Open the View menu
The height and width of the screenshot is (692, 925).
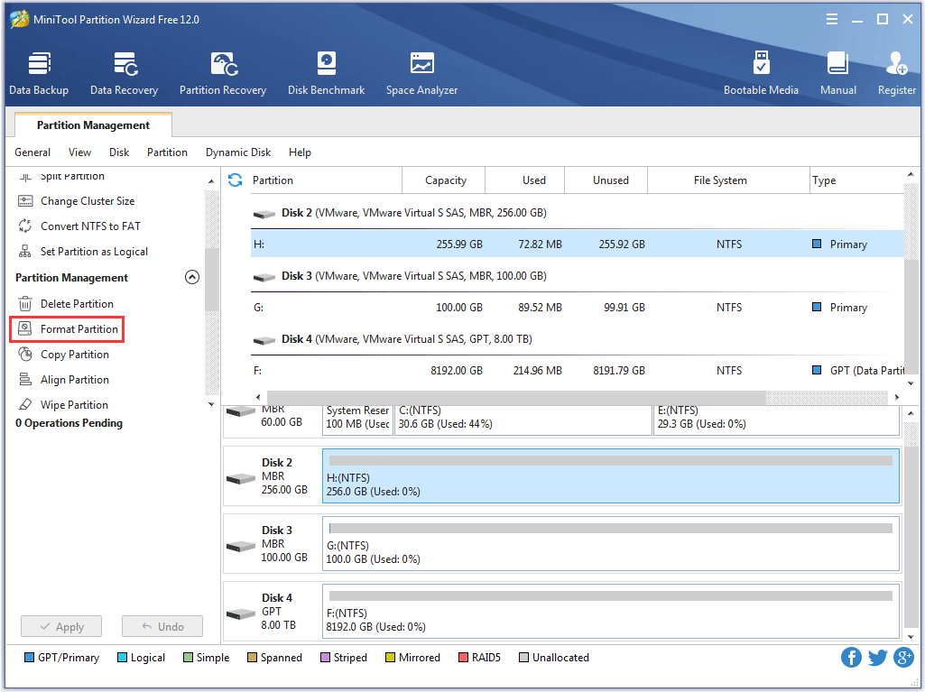[x=79, y=152]
